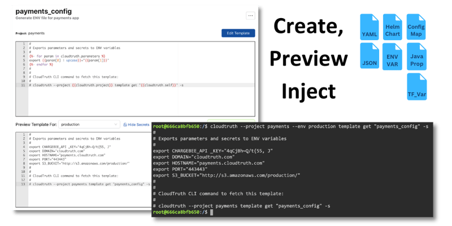Click the Config Map file icon
The height and width of the screenshot is (226, 452).
(416, 27)
